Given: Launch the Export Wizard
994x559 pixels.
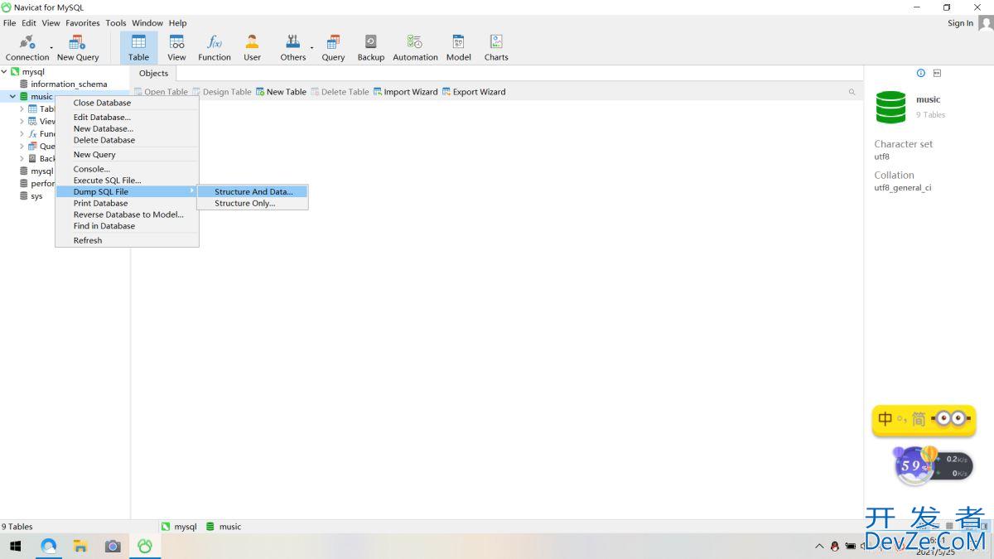Looking at the screenshot, I should coord(474,92).
